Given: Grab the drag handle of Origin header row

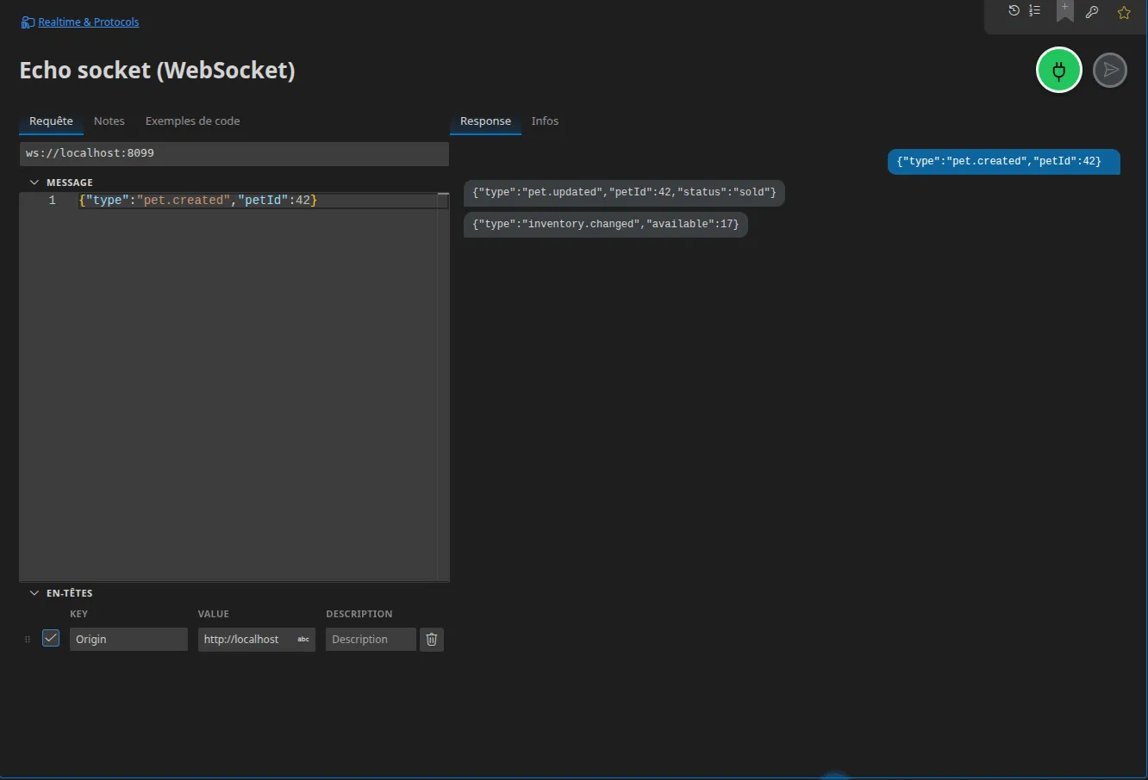Looking at the screenshot, I should [28, 640].
